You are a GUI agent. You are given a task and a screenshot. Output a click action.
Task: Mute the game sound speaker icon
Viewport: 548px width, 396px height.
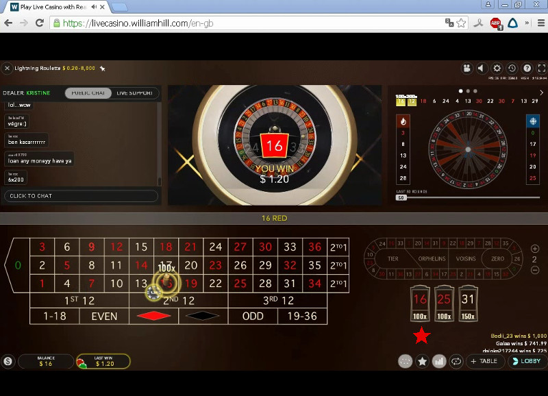482,69
